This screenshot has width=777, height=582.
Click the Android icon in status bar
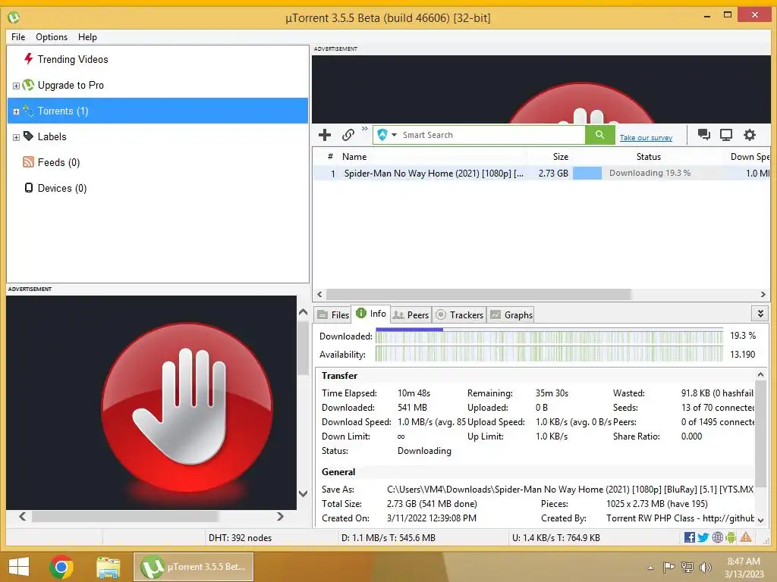(731, 537)
